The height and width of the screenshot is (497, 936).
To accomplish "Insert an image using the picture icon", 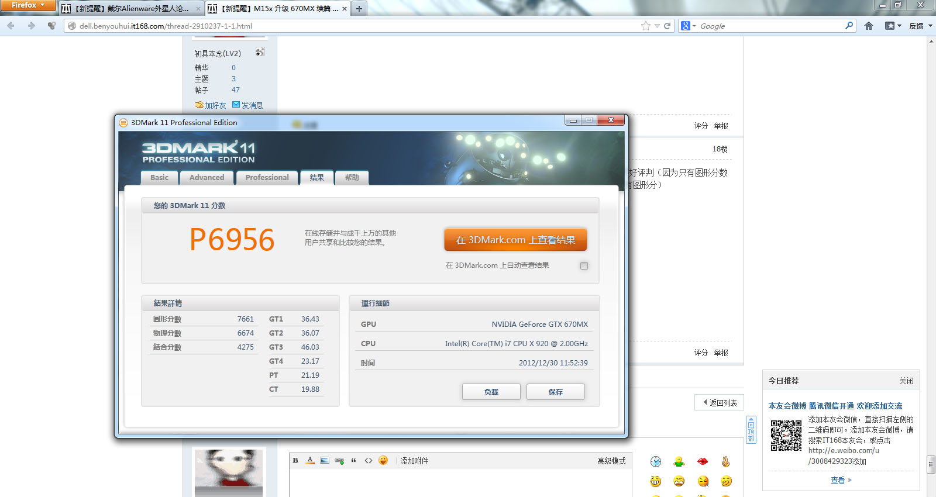I will [x=325, y=461].
